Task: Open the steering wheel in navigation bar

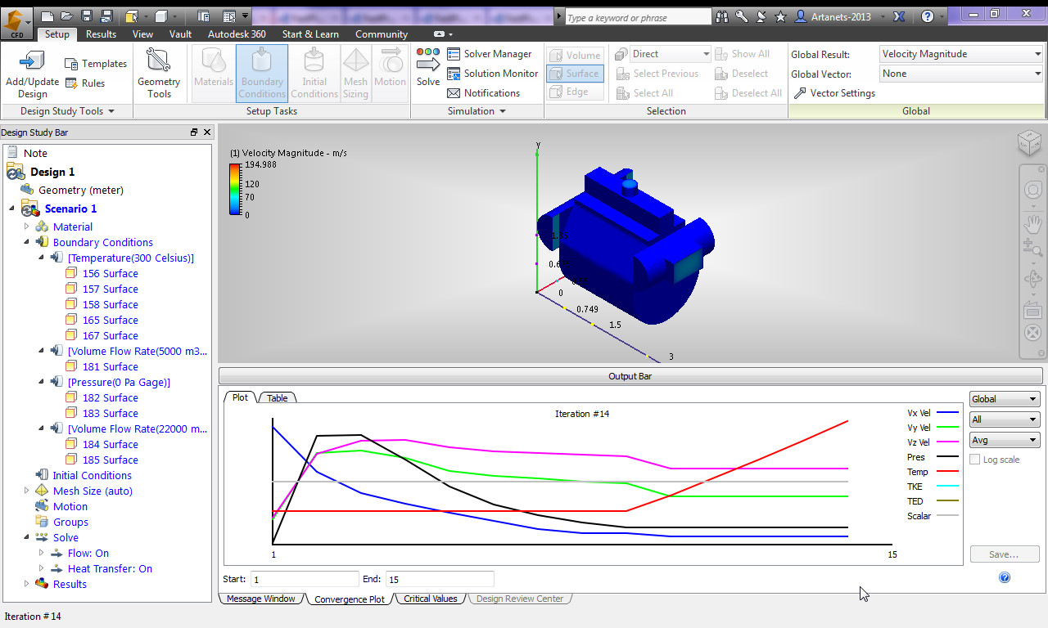Action: [1032, 191]
